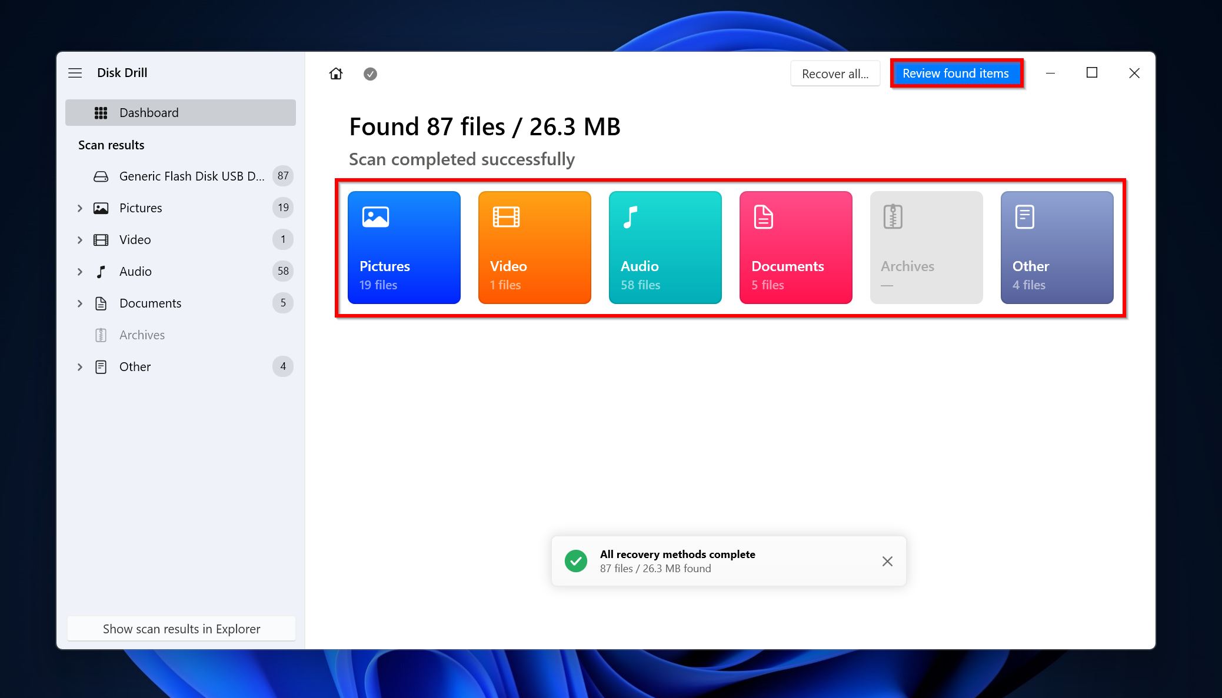1222x698 pixels.
Task: Expand the Pictures scan results
Action: (79, 206)
